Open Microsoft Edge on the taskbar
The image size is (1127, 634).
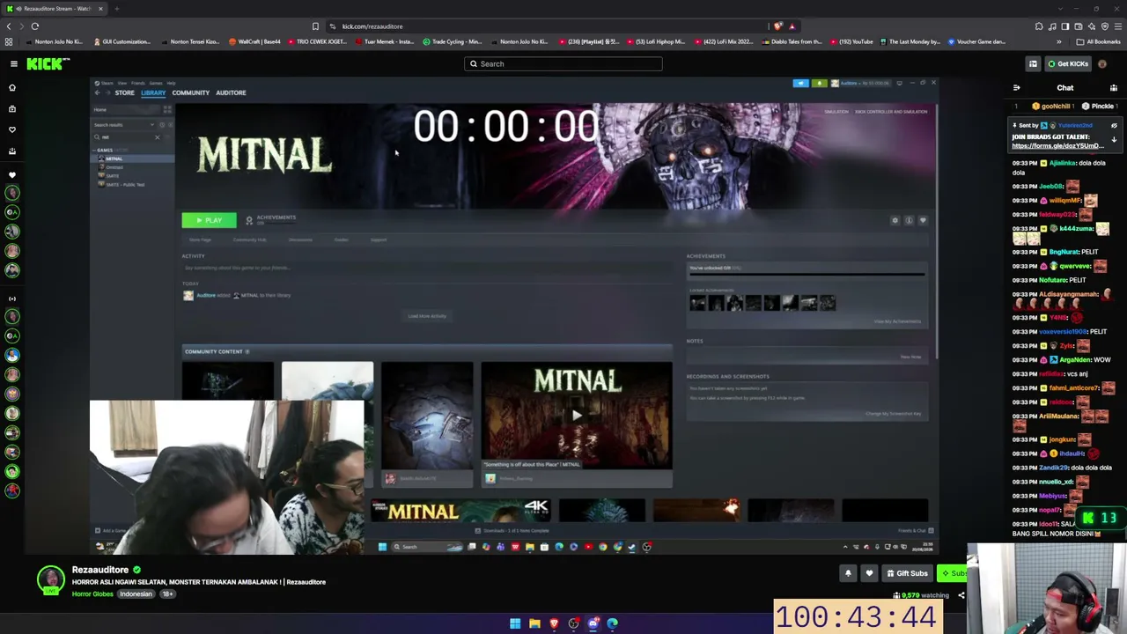tap(613, 623)
